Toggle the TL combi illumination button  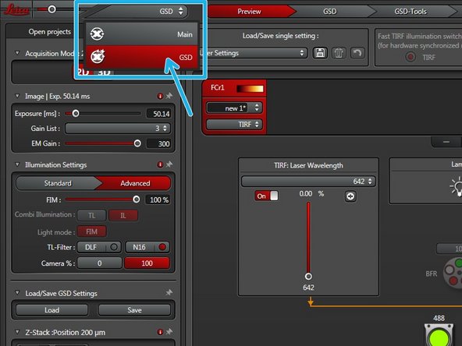click(91, 216)
